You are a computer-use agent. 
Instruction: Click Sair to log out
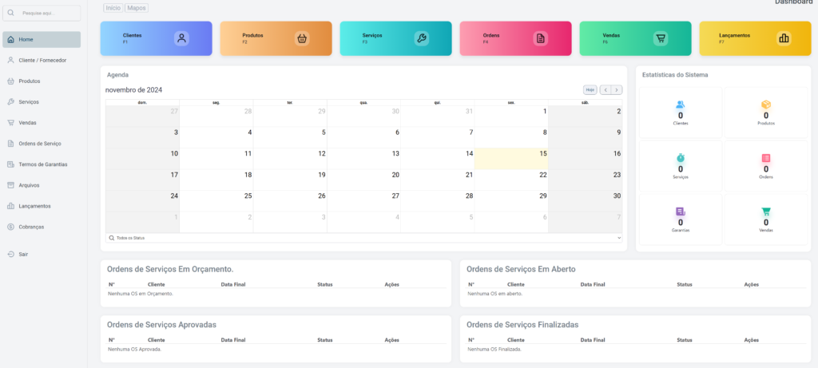(24, 254)
